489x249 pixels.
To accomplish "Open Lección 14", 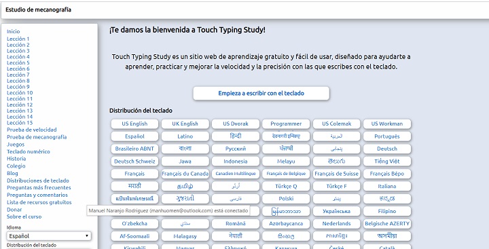I will coord(20,117).
